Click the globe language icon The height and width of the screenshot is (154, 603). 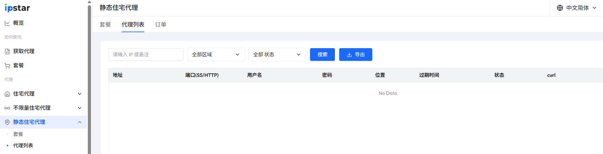(x=560, y=8)
